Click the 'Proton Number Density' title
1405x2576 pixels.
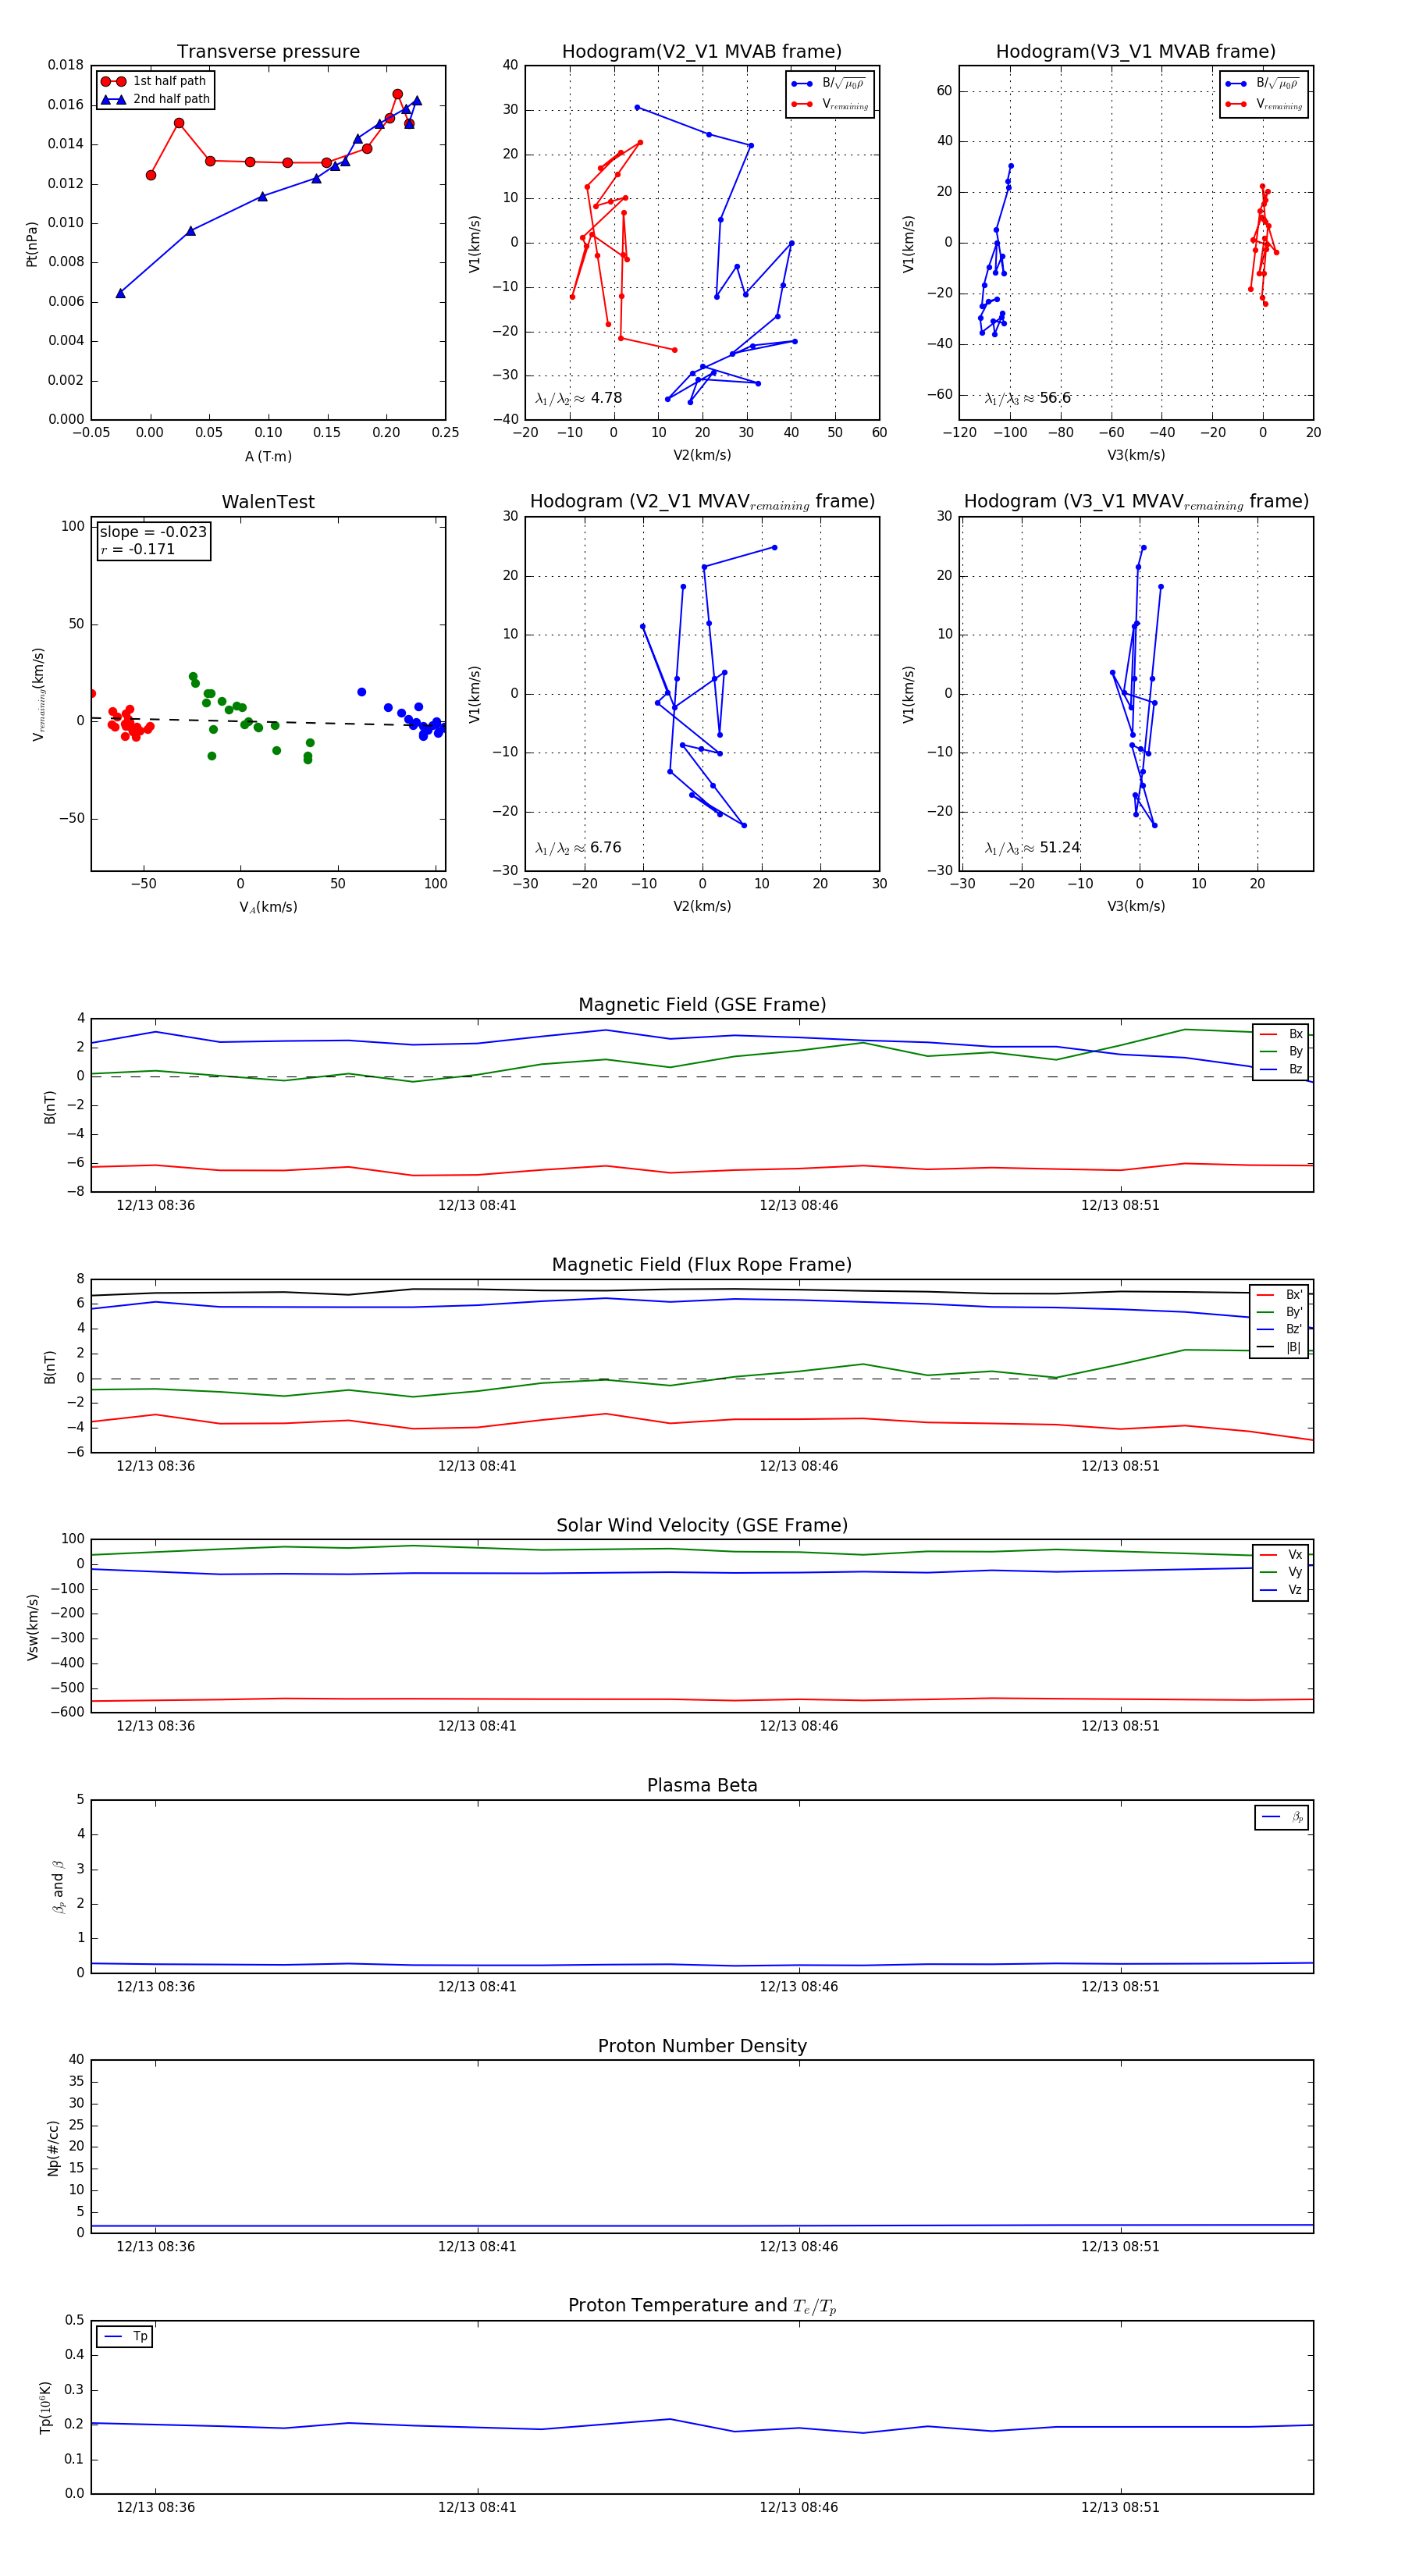(702, 2046)
